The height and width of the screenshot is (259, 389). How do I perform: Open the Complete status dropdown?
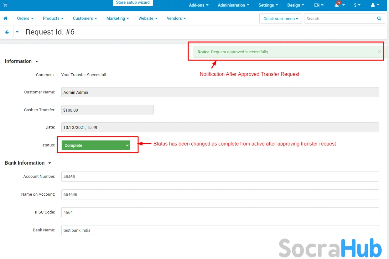tap(96, 145)
